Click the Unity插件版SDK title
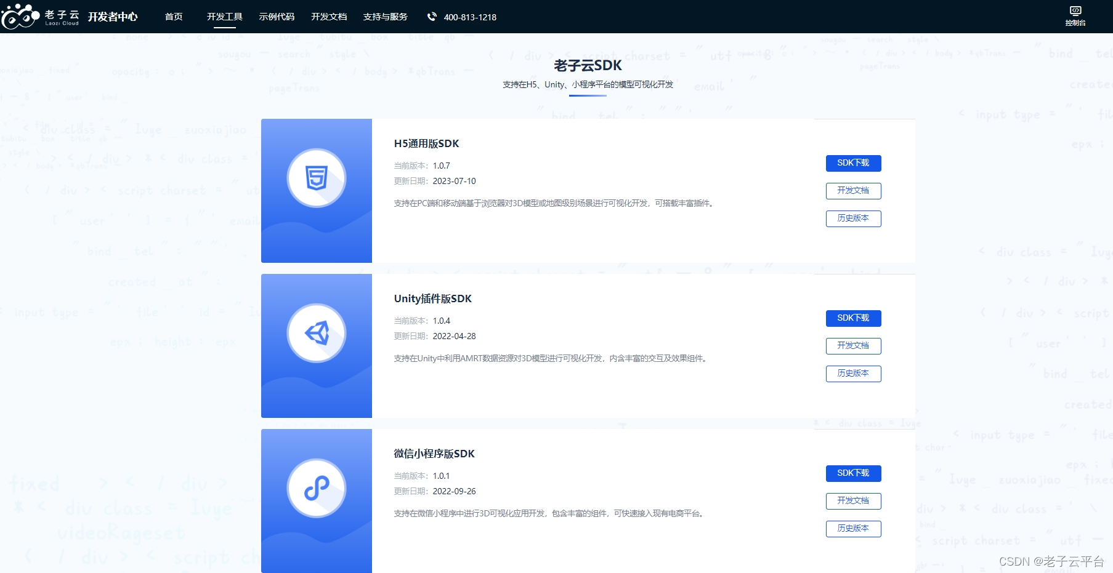 pyautogui.click(x=433, y=299)
